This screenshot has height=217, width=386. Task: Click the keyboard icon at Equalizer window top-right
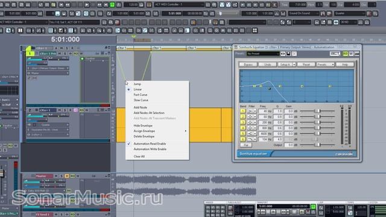[x=356, y=54]
